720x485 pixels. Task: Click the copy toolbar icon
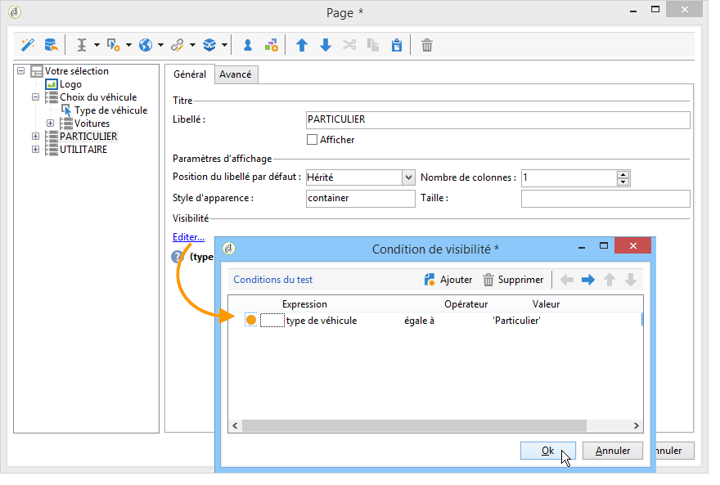[373, 45]
